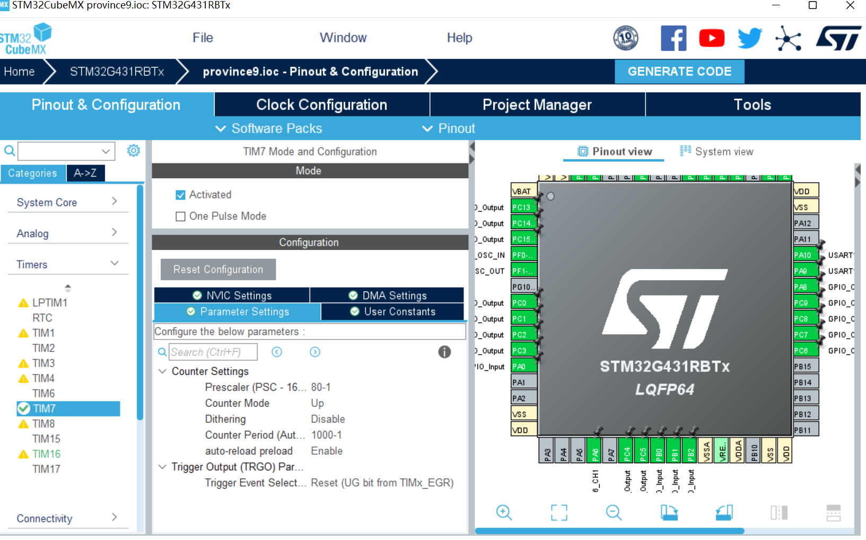Zoom in on the chip pinout
This screenshot has width=866, height=540.
tap(504, 512)
